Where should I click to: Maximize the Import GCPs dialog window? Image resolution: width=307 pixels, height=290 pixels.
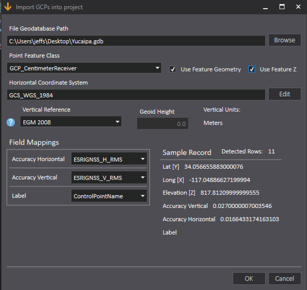point(282,7)
